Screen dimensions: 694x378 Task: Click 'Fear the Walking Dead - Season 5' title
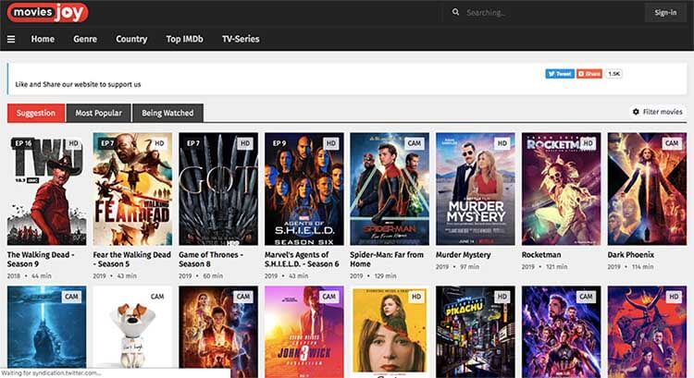click(x=132, y=259)
